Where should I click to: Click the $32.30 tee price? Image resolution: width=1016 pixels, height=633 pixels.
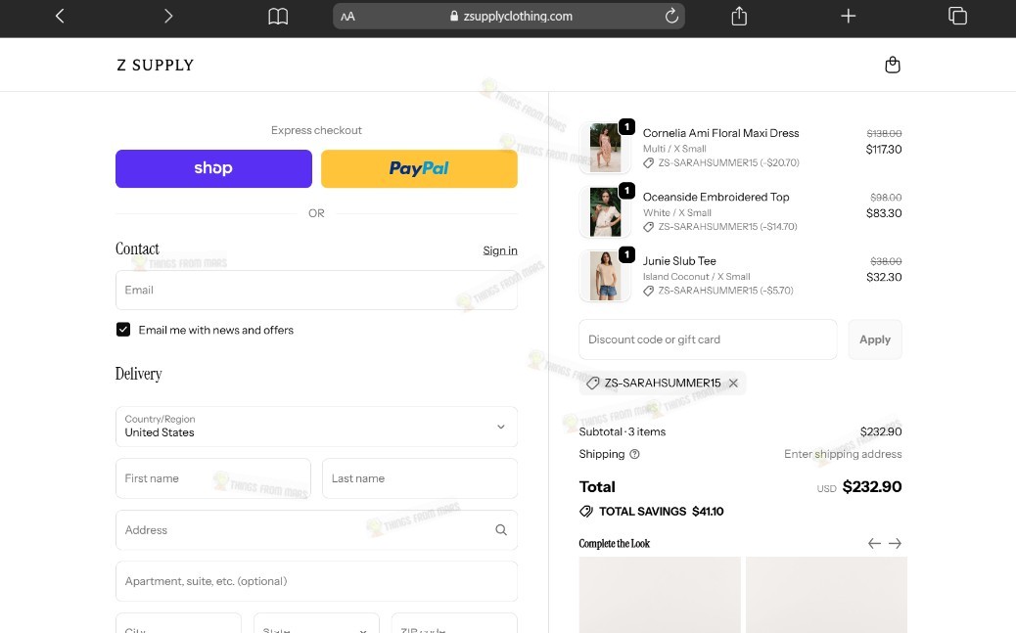tap(884, 277)
